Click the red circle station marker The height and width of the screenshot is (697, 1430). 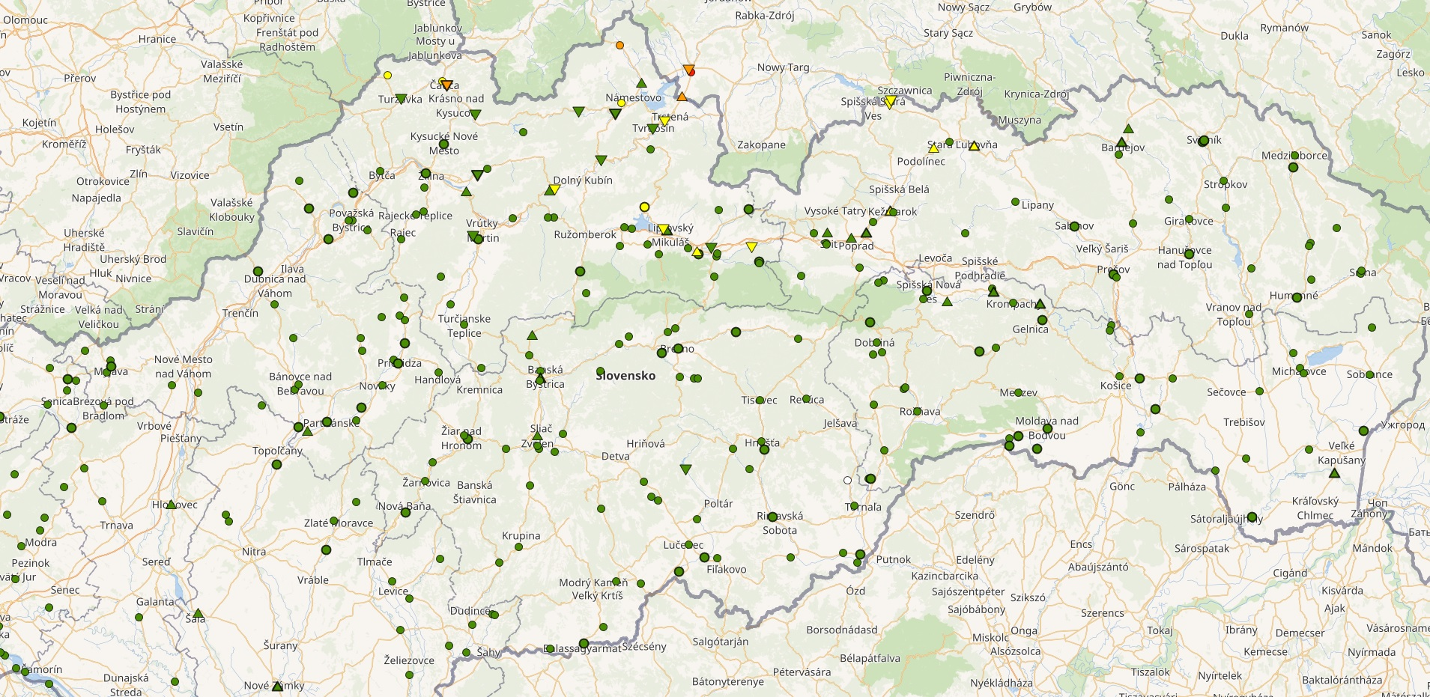point(691,73)
